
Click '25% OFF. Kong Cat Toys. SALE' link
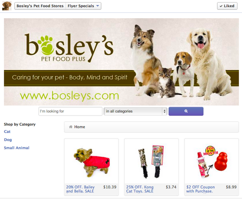(x=140, y=189)
